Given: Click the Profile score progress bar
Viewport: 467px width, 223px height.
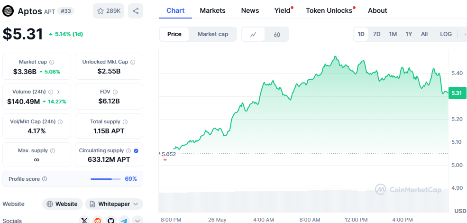Looking at the screenshot, I should (105, 179).
